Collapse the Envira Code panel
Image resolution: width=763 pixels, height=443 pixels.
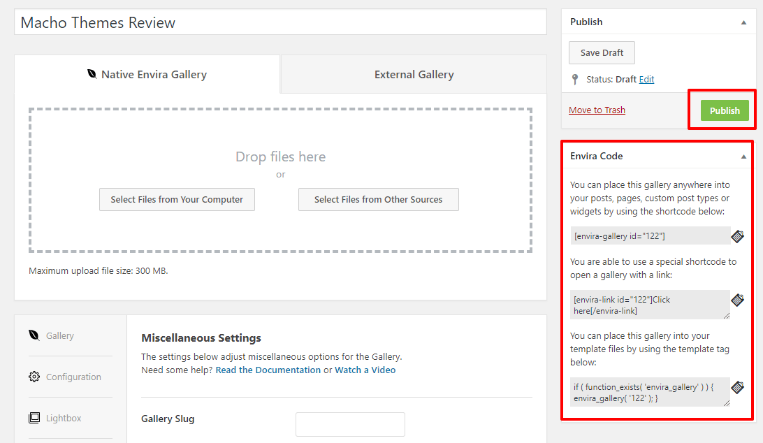point(743,157)
